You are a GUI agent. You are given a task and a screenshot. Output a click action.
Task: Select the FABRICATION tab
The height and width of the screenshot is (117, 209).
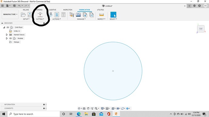pos(85,10)
